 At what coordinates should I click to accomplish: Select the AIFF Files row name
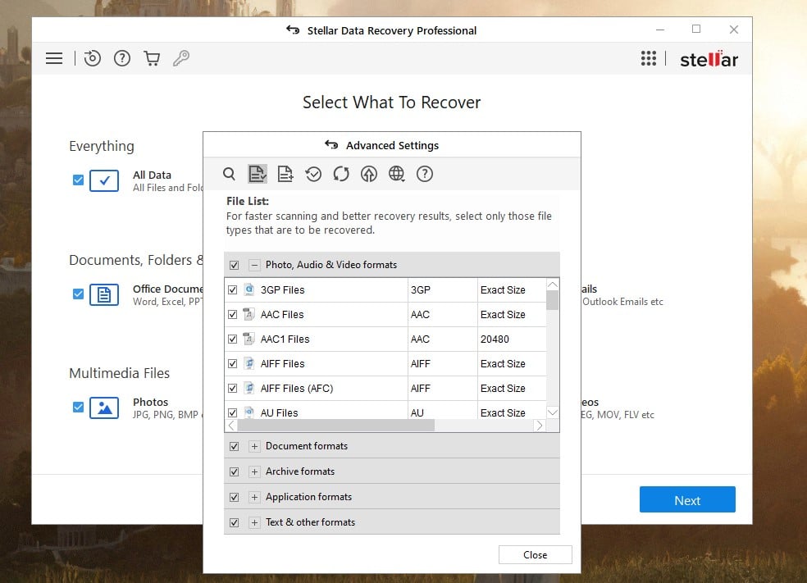pyautogui.click(x=283, y=364)
